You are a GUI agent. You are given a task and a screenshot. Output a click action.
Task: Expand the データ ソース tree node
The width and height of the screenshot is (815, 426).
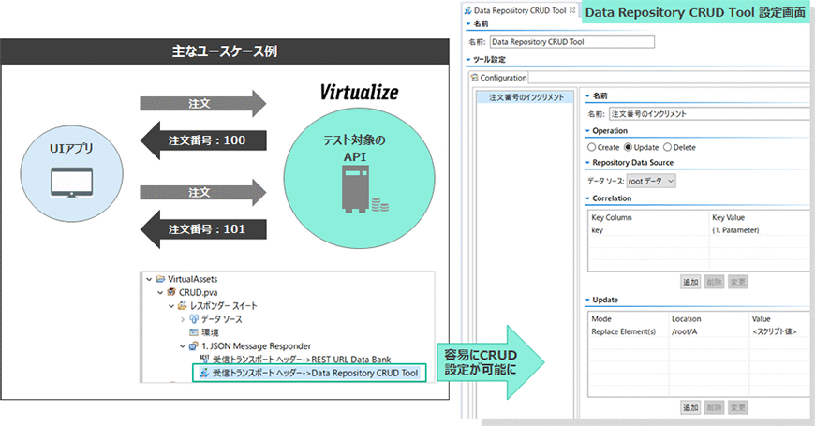[x=183, y=319]
